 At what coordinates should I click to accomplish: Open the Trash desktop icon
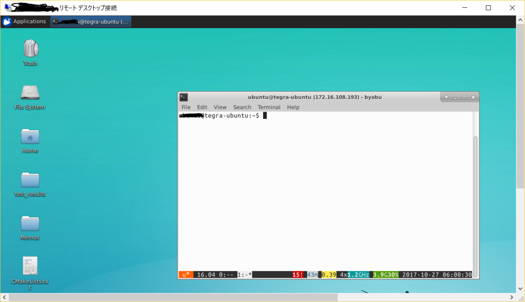click(31, 49)
